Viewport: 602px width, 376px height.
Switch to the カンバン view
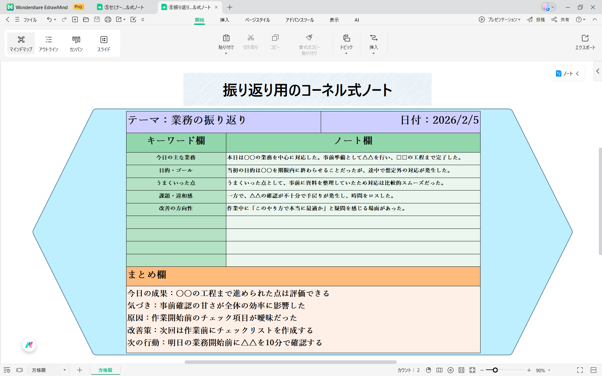(76, 43)
